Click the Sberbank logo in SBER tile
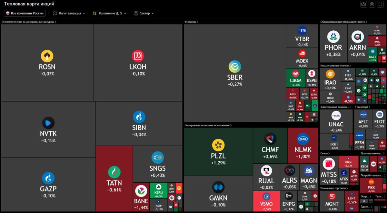This screenshot has width=387, height=213. [235, 66]
